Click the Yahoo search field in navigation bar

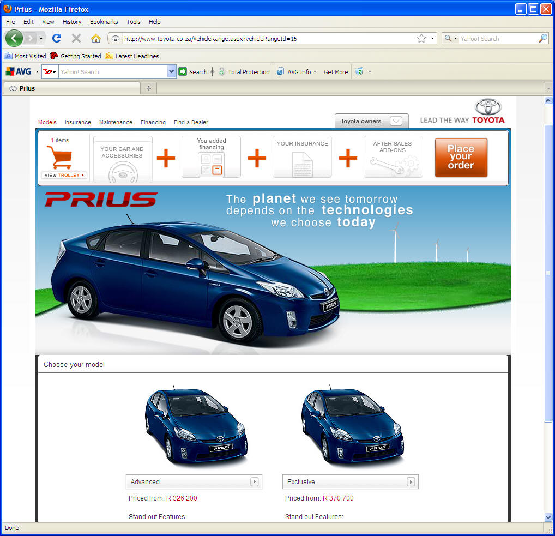click(x=498, y=38)
